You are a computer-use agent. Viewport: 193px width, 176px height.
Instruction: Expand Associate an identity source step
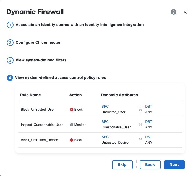pos(80,25)
